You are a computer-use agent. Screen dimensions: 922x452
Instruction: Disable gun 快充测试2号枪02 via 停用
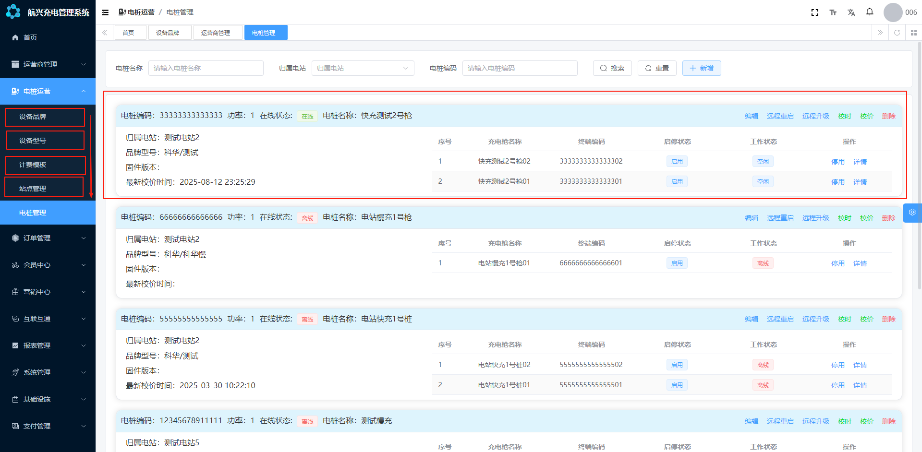837,162
